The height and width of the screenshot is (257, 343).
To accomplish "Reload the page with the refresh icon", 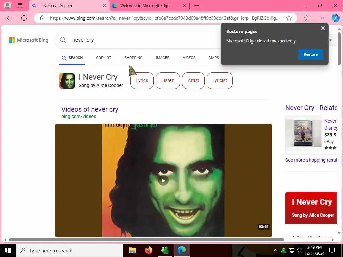I will tap(24, 18).
